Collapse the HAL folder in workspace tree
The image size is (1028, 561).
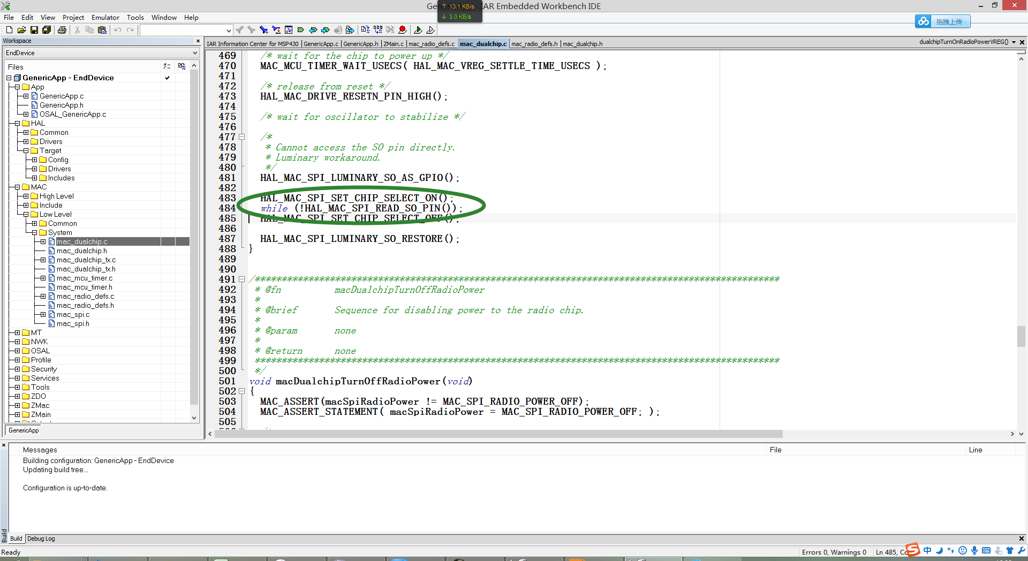click(x=17, y=123)
